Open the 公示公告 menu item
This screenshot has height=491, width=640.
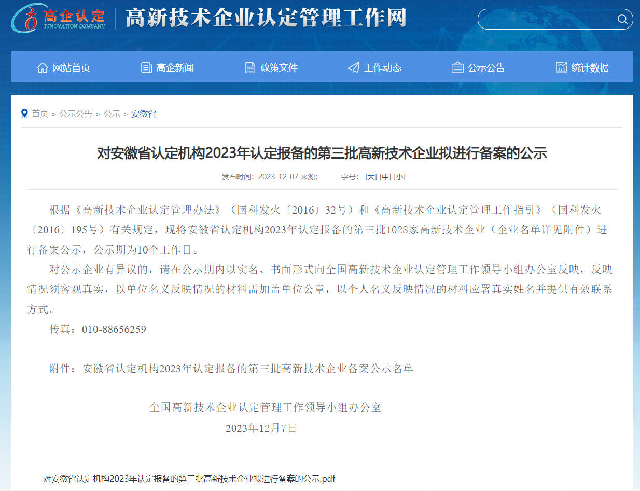pos(486,67)
